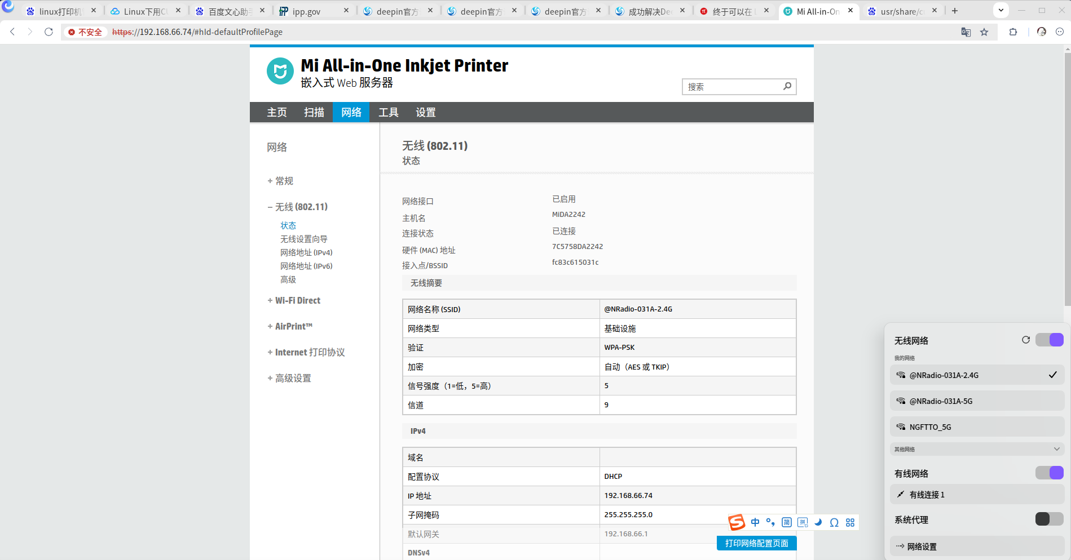Refresh the wireless network list
Image resolution: width=1071 pixels, height=560 pixels.
pyautogui.click(x=1026, y=340)
